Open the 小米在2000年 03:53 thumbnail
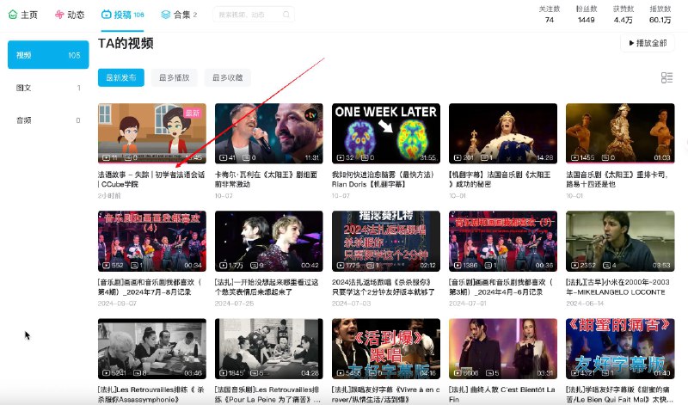688x405 pixels. pyautogui.click(x=620, y=241)
